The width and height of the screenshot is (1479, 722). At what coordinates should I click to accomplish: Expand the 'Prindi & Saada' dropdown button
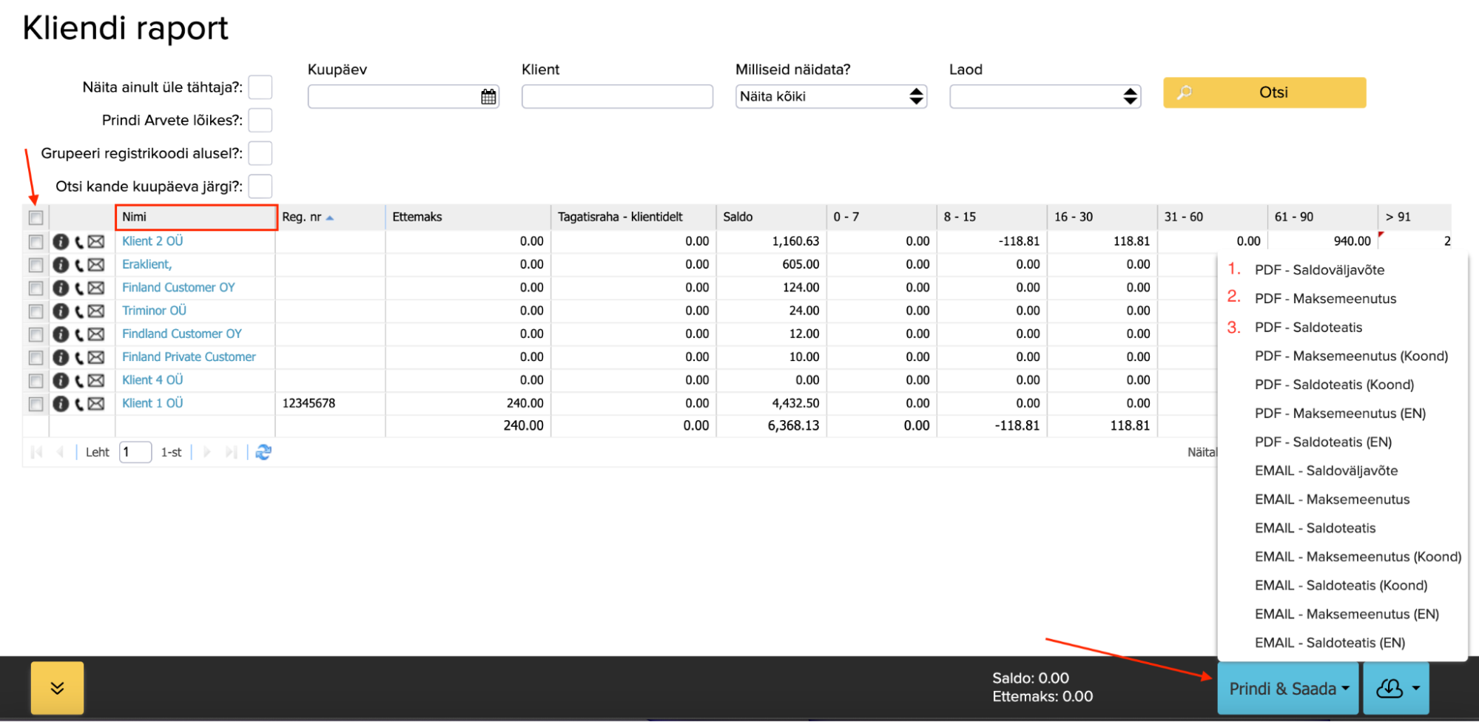point(1288,689)
